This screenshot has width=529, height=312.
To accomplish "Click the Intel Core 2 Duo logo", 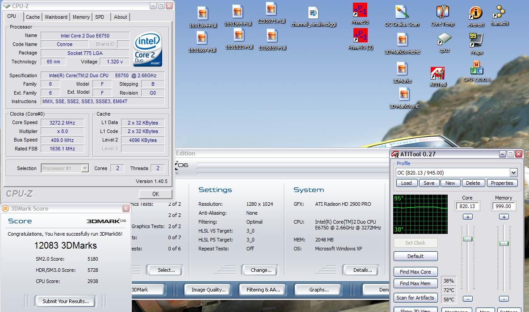I will point(148,49).
